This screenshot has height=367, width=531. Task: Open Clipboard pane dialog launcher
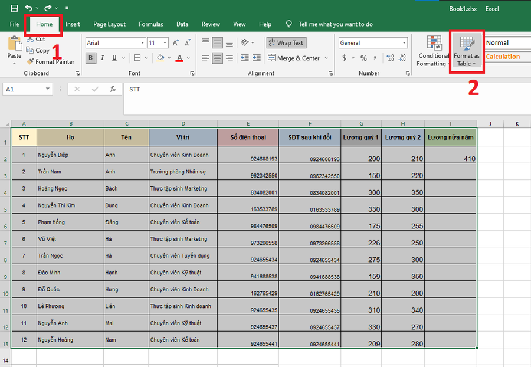click(x=77, y=73)
